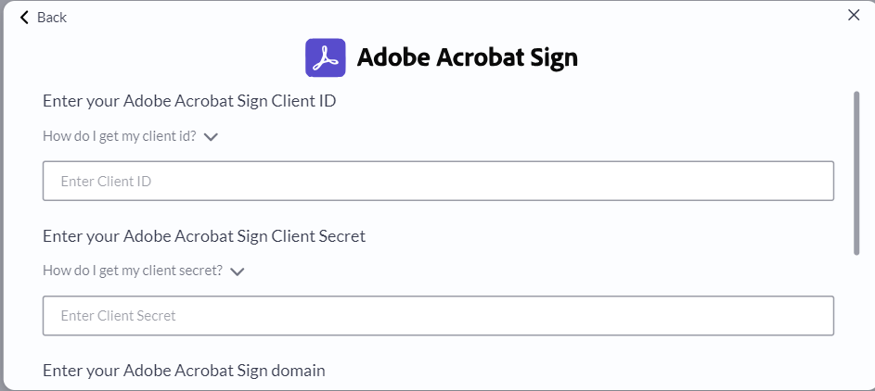875x391 pixels.
Task: Go back using the Back label
Action: click(x=52, y=18)
